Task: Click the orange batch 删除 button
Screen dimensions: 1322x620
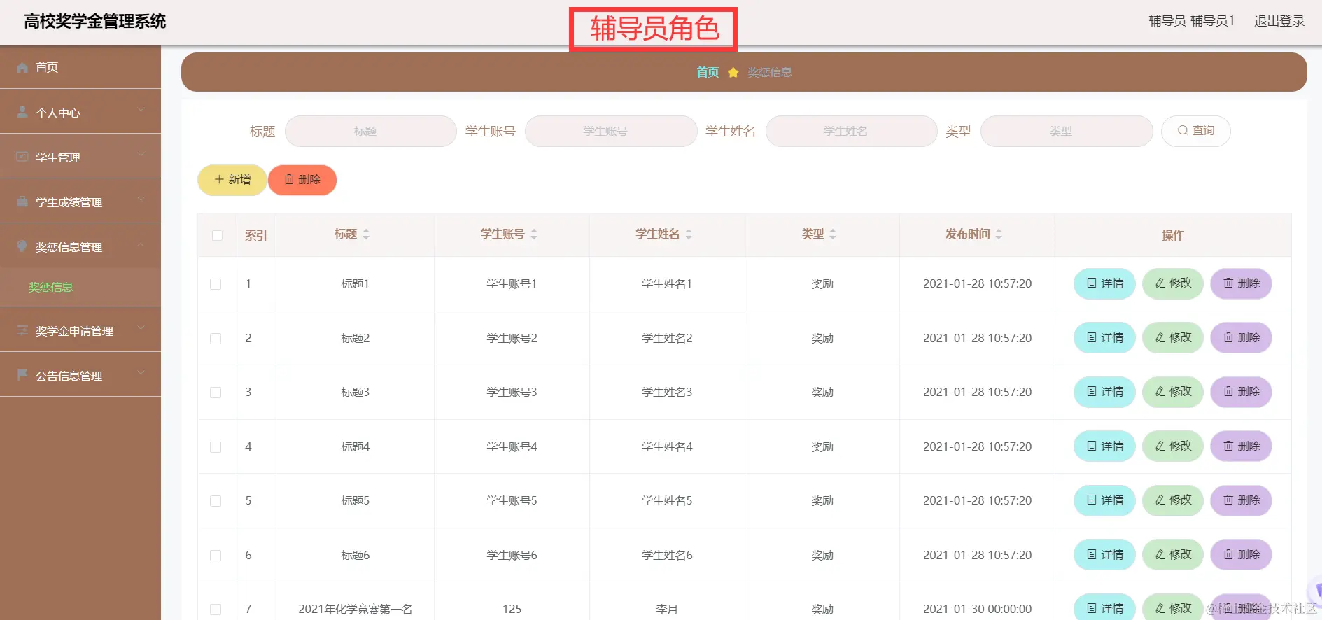Action: tap(302, 180)
